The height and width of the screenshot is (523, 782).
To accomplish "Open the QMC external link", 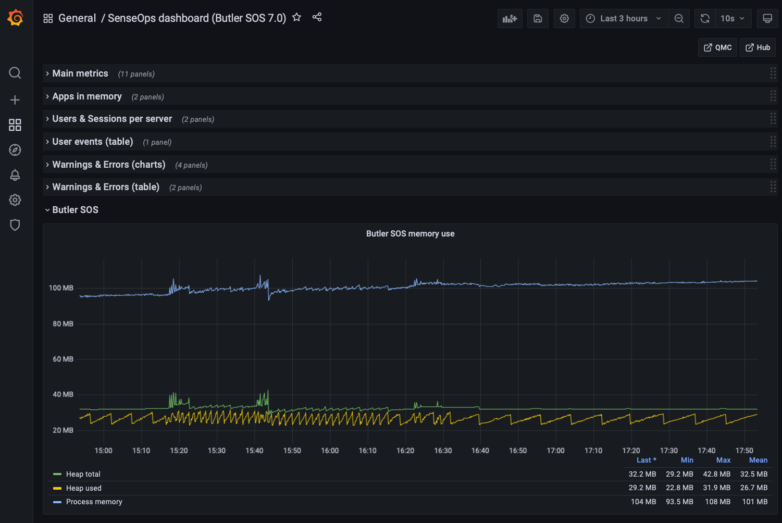I will click(x=717, y=47).
